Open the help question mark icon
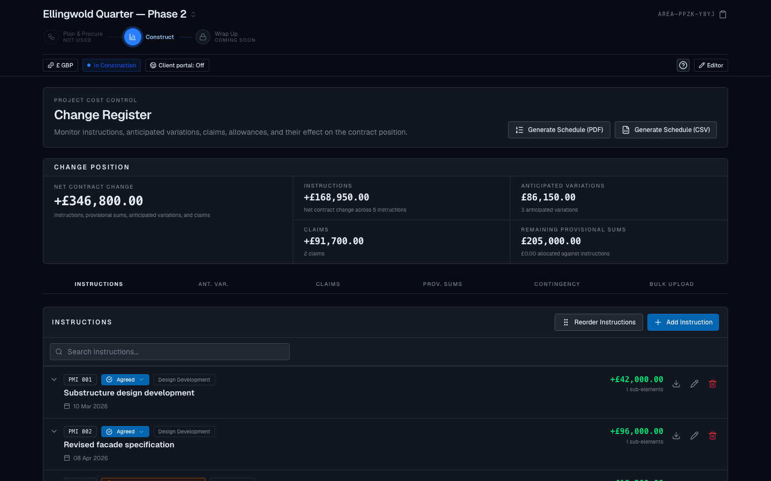771x481 pixels. click(683, 65)
